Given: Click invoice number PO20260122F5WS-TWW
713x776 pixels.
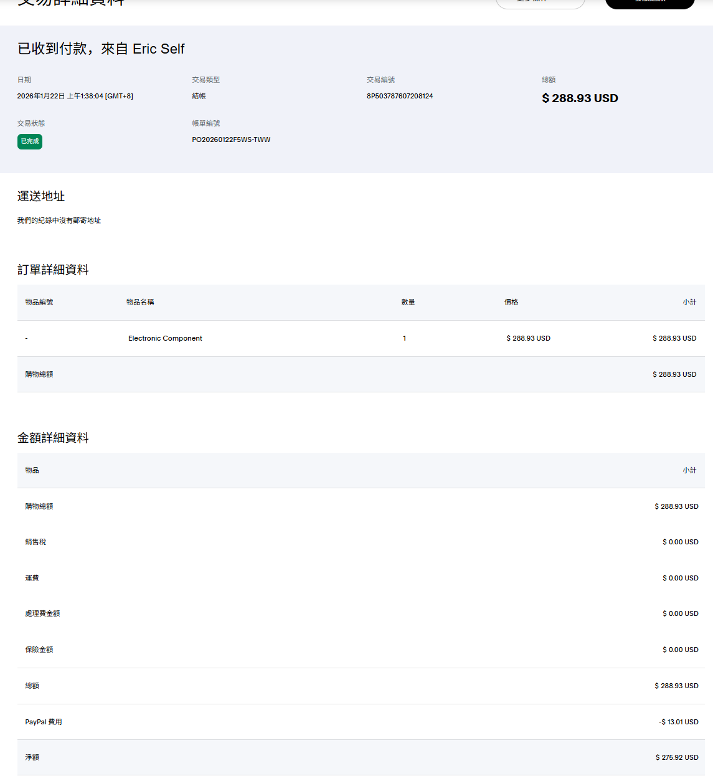Looking at the screenshot, I should pos(231,140).
